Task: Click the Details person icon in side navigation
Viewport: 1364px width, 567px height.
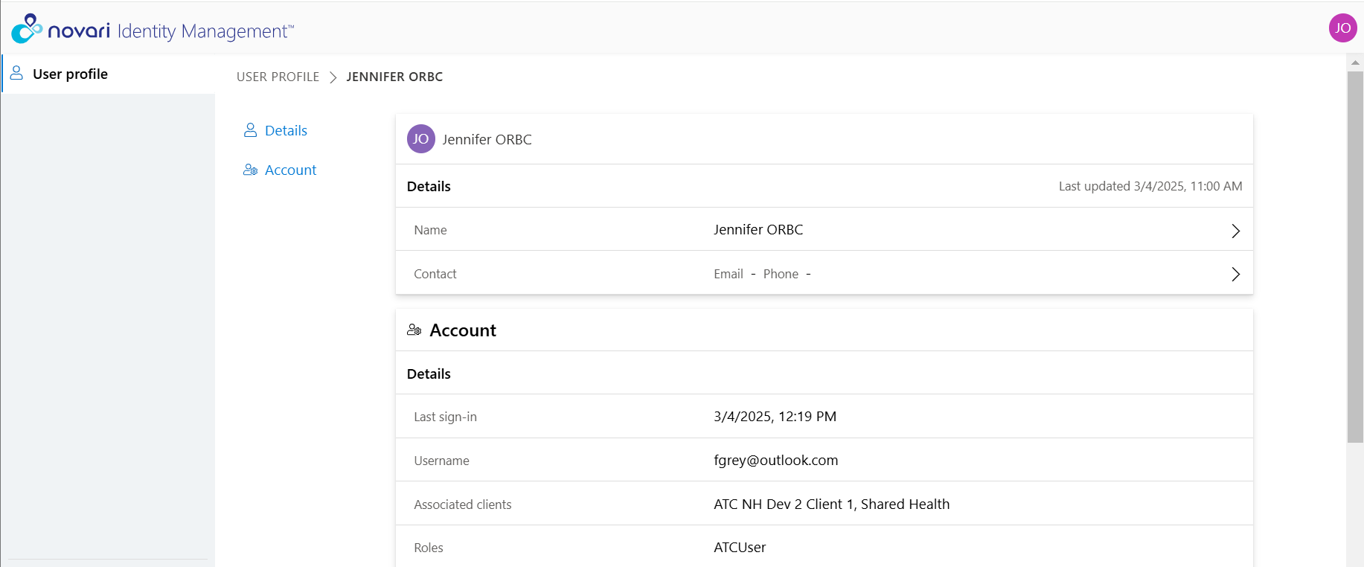Action: point(251,130)
